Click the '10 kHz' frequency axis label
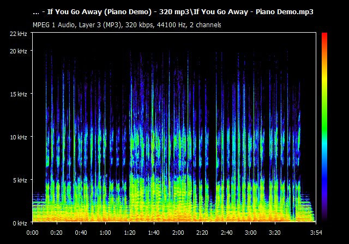 point(18,137)
